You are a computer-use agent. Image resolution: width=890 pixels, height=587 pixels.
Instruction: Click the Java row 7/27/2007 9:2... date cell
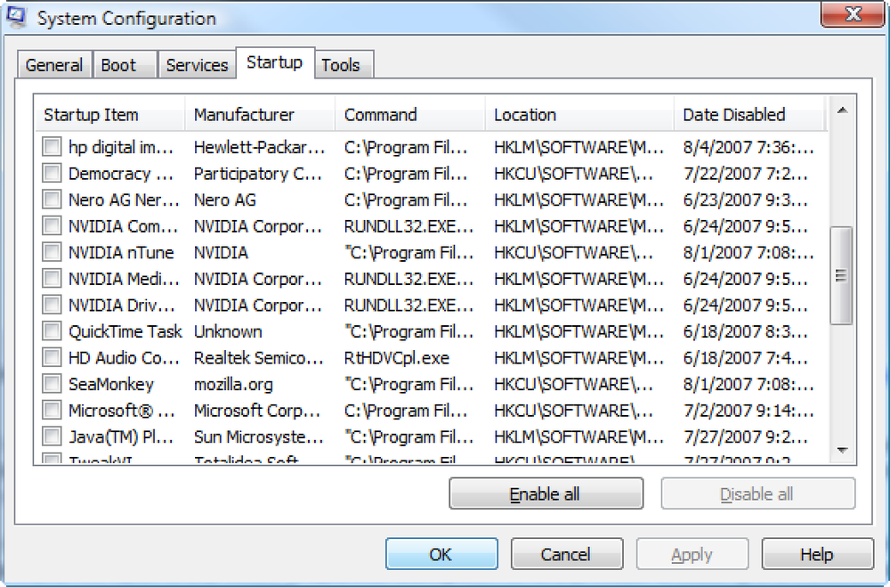coord(746,437)
